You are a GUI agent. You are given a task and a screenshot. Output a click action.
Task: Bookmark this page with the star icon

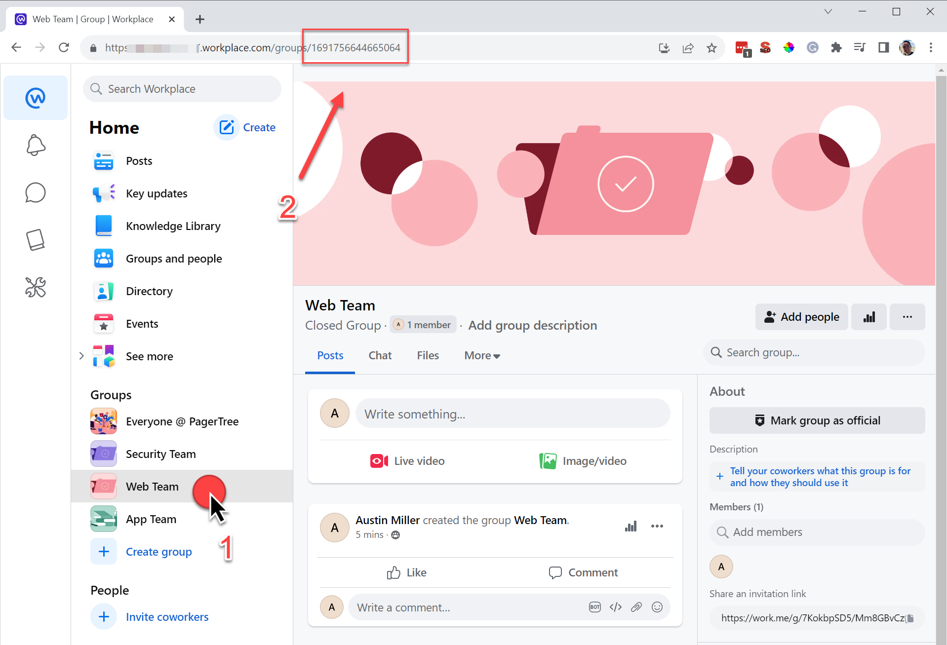pos(711,48)
